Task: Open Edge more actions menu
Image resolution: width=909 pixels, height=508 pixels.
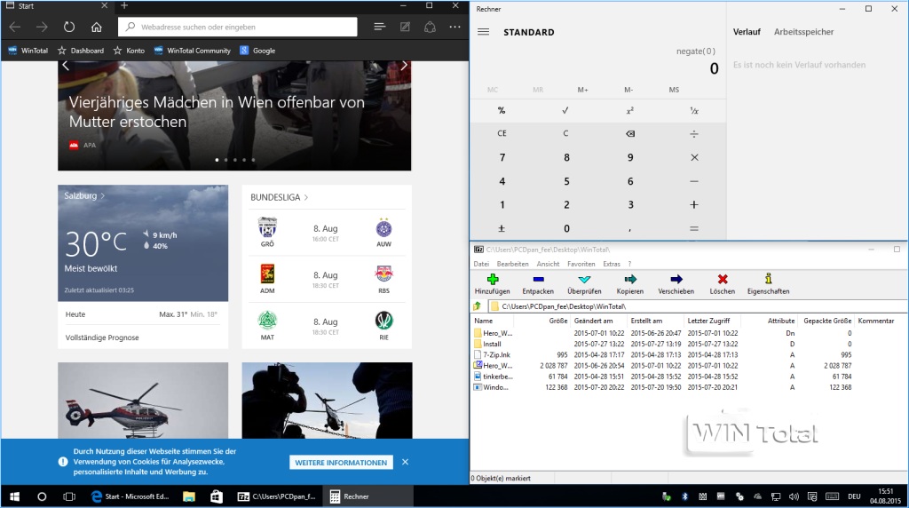Action: [x=455, y=27]
